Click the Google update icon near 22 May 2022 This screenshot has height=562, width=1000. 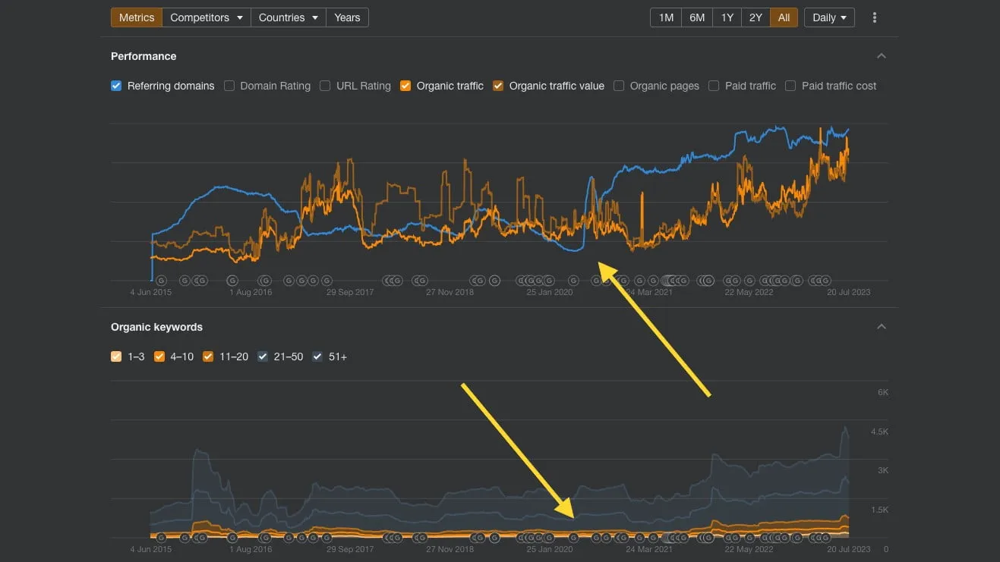click(x=748, y=281)
